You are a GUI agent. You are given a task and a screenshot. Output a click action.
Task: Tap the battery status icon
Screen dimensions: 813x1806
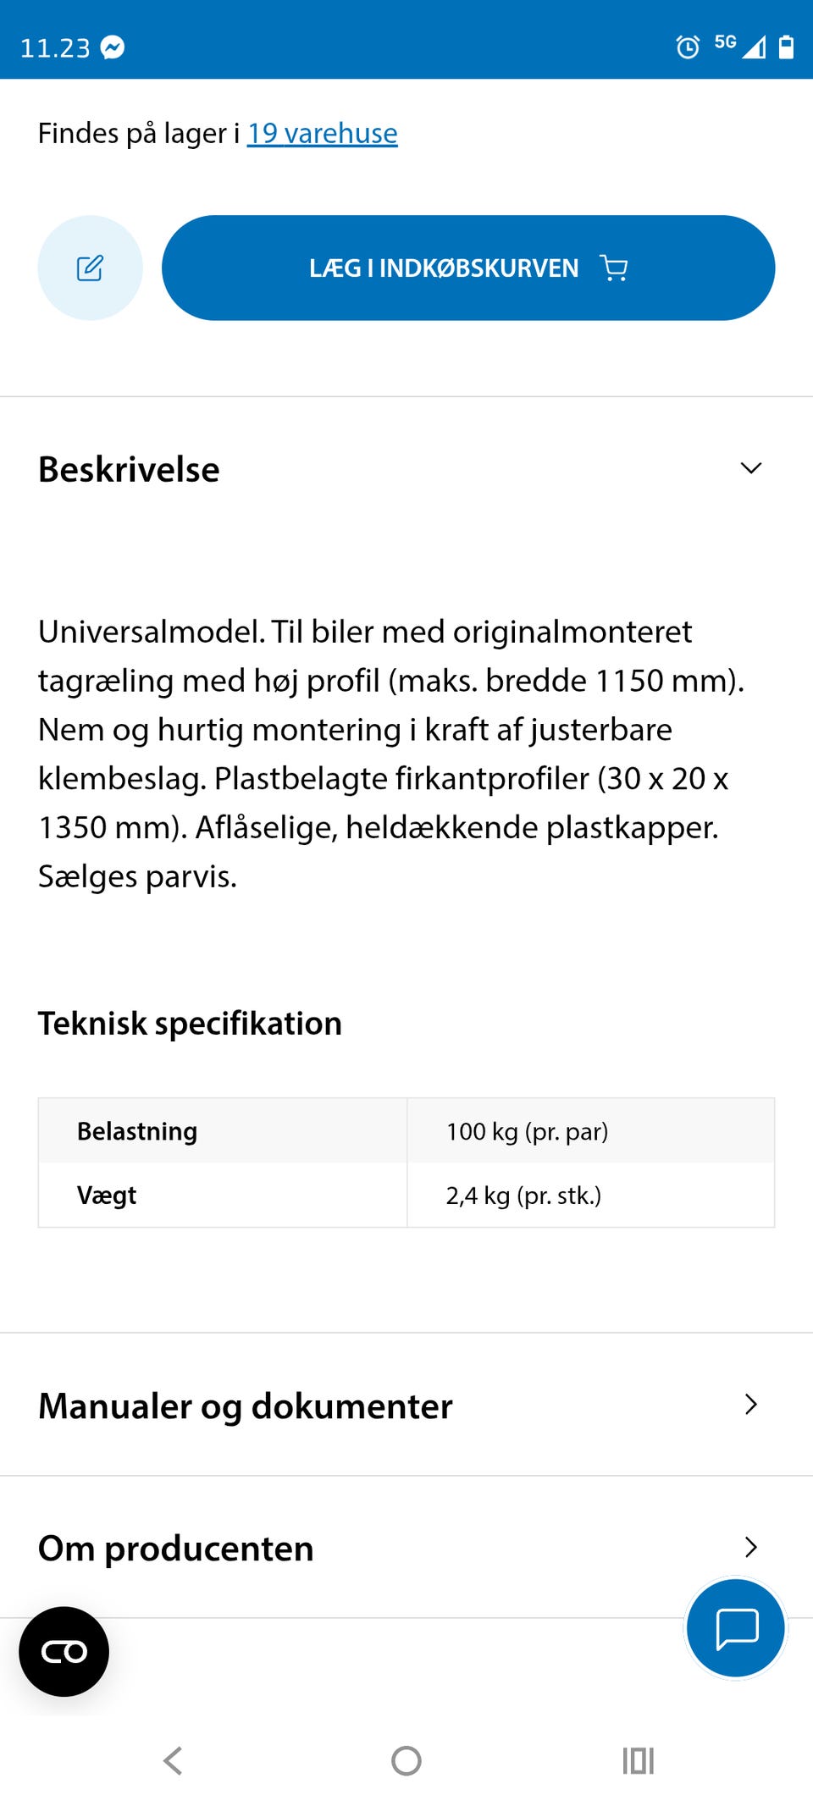(786, 47)
